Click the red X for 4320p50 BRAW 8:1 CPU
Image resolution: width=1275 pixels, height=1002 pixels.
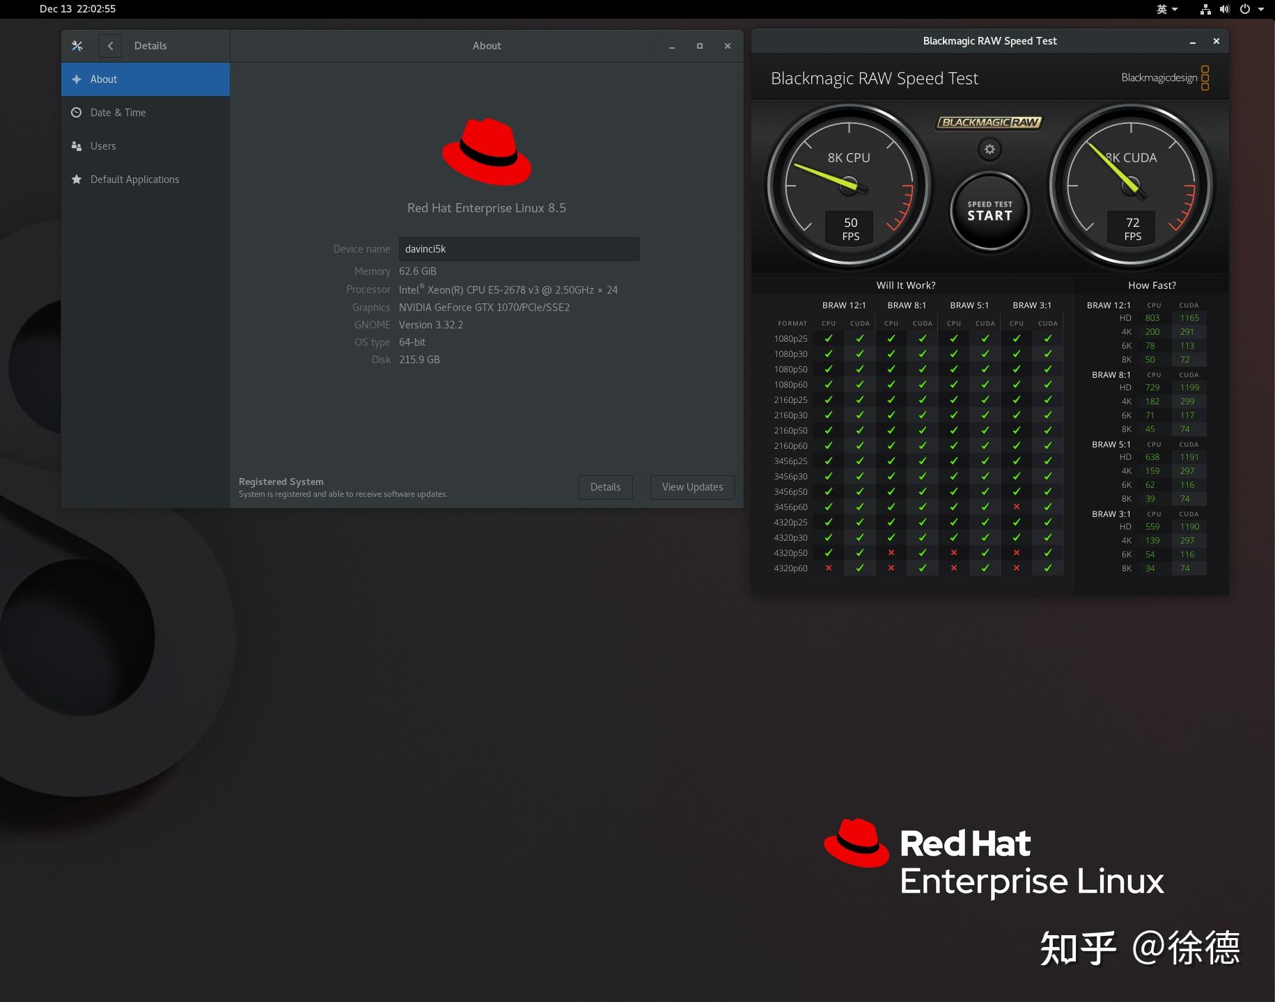point(891,553)
